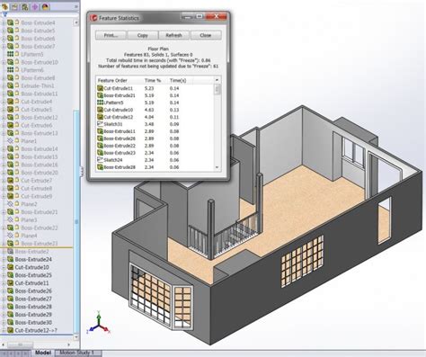426x357 pixels.
Task: Expand more manager tabs with the chevron
Action: pos(75,6)
